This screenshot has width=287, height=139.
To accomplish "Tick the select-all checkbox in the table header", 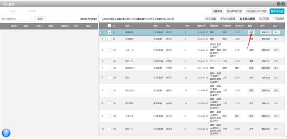I will pos(109,26).
